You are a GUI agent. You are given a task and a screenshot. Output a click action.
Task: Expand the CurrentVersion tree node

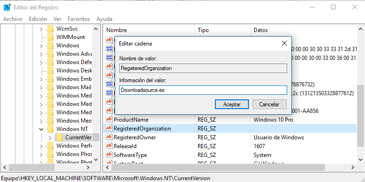pos(50,138)
